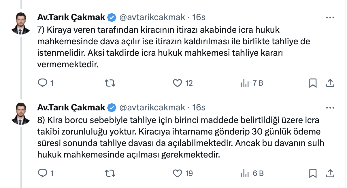Open Av.Tarık Çakmak profile name on first tweet
This screenshot has width=347, height=188.
click(71, 17)
